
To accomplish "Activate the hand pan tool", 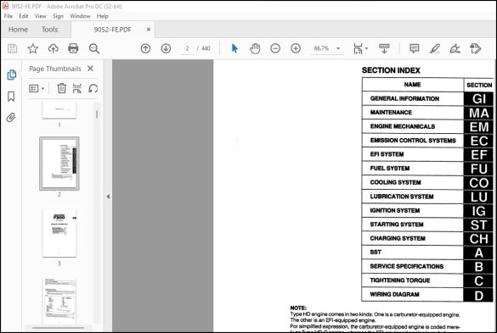I will point(255,48).
